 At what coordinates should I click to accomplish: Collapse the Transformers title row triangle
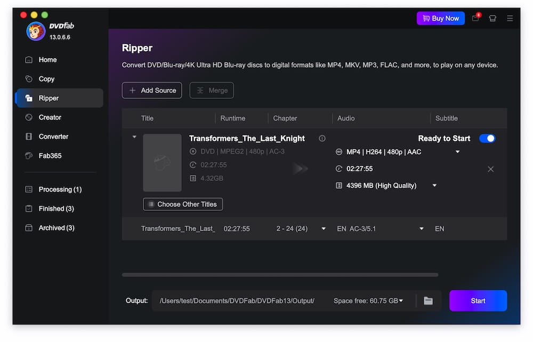pyautogui.click(x=134, y=137)
